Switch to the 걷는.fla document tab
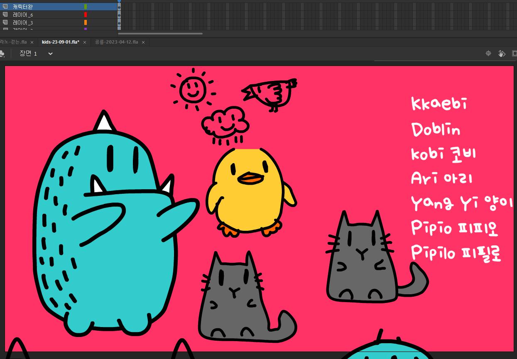Screen dimensions: 517x359 (x=13, y=42)
